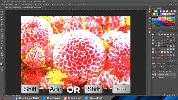The image size is (178, 100).
Task: Select the Eraser tool
Action: [x=2, y=34]
